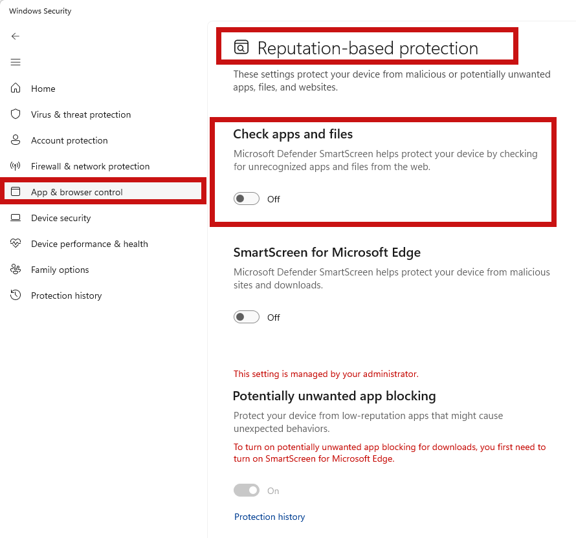Enable SmartScreen for Microsoft Edge toggle

pos(247,317)
